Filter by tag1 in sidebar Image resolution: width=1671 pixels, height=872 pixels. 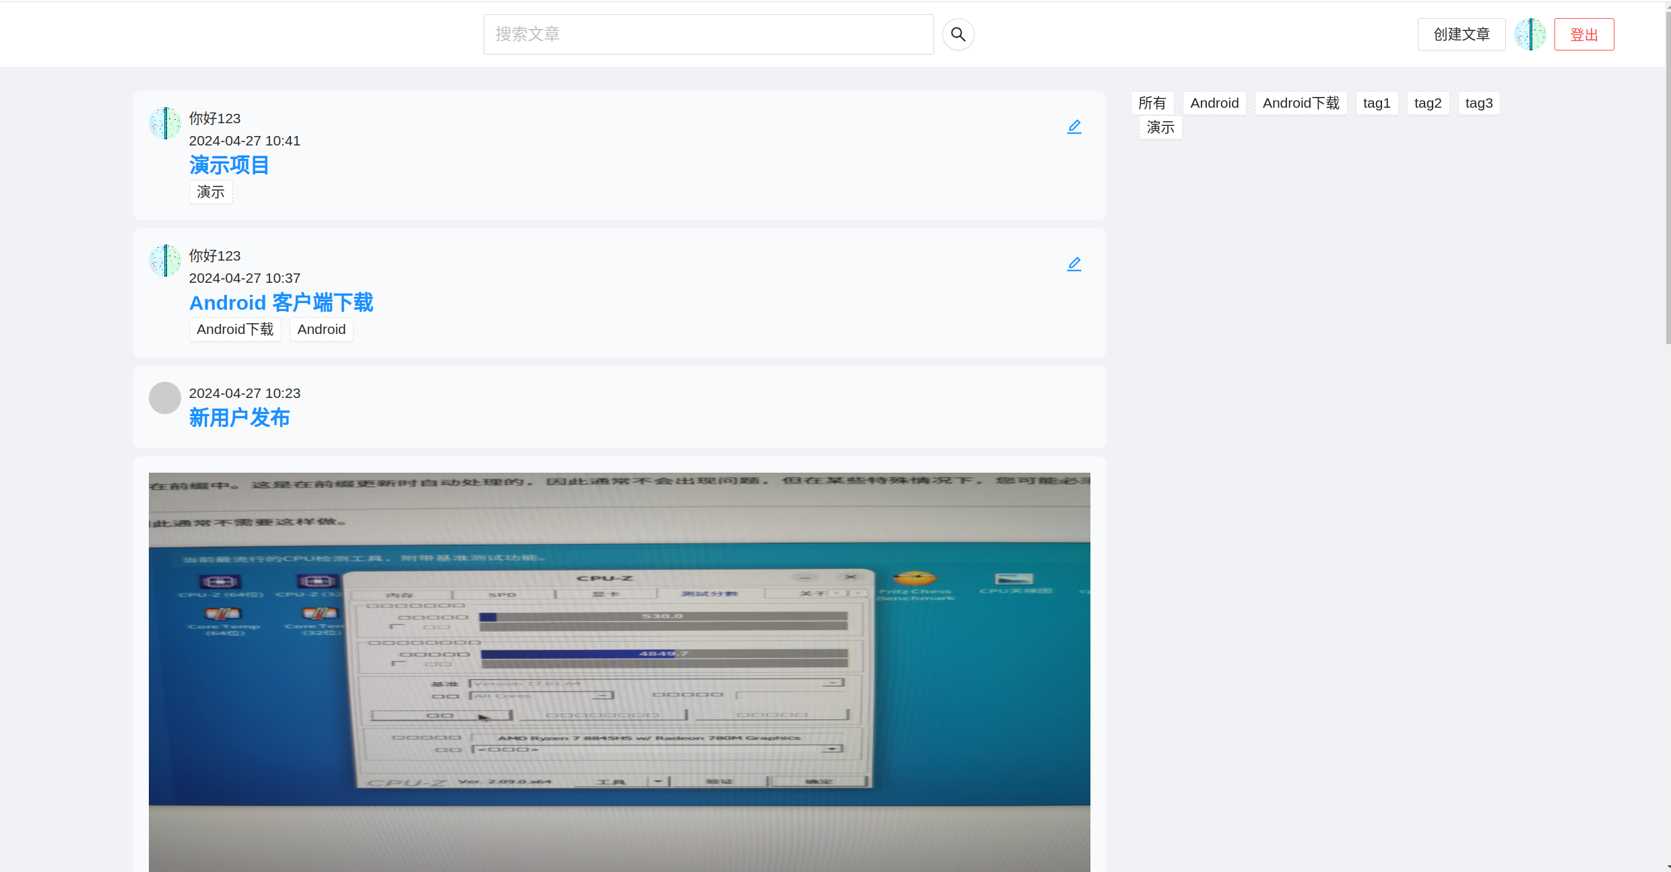click(1377, 103)
